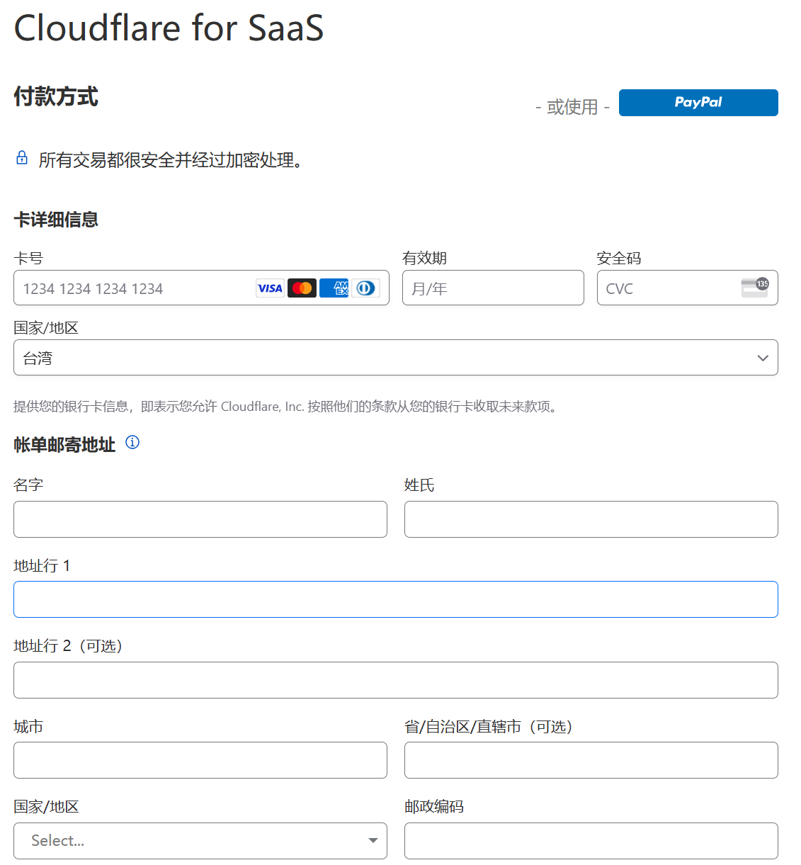
Task: Click the Visa card icon
Action: 270,288
